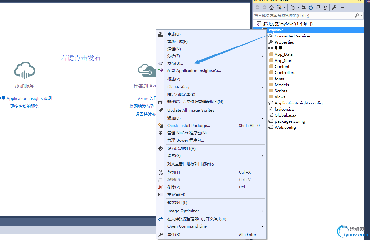Choose 在文件资源管理器中打开文件夹(X)
This screenshot has width=370, height=240.
pos(211,219)
